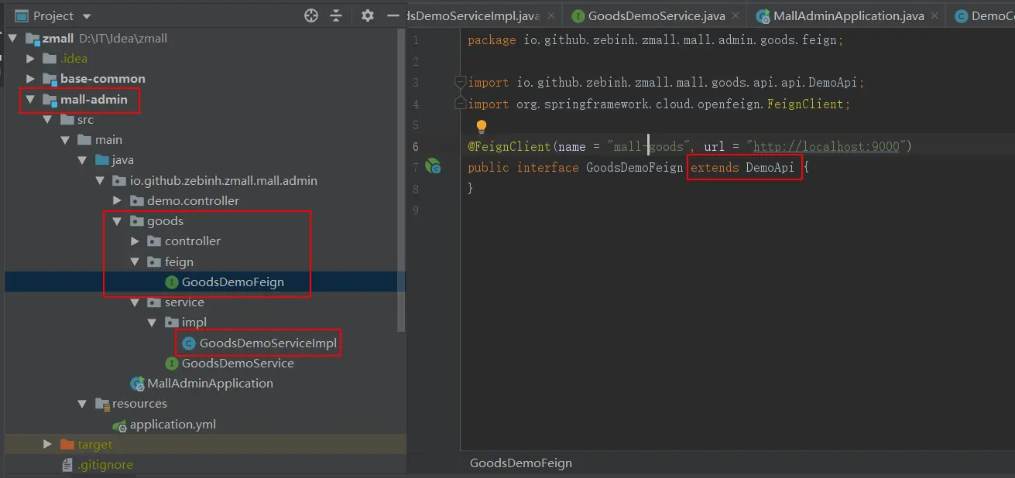Click GoodsDemoFeign breadcrumb at editor bottom
Viewport: 1015px width, 478px height.
click(521, 463)
